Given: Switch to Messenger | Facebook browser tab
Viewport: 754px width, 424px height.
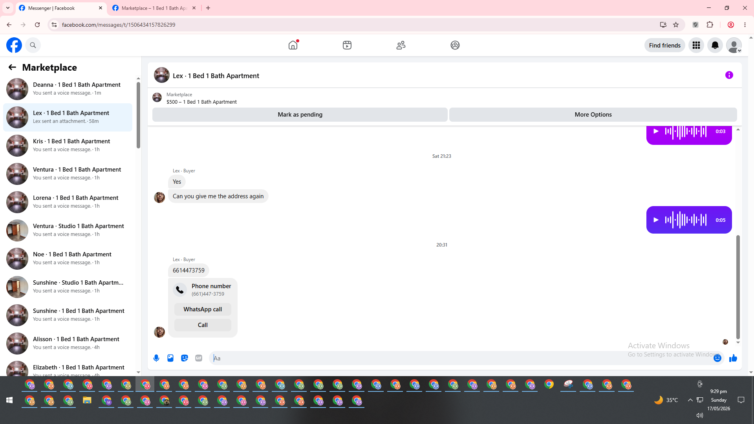Looking at the screenshot, I should click(61, 8).
